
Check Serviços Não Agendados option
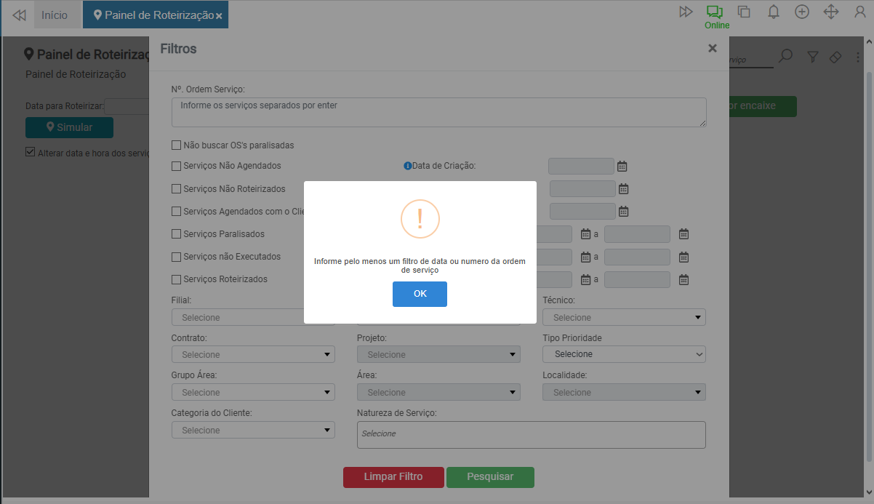[x=176, y=166]
